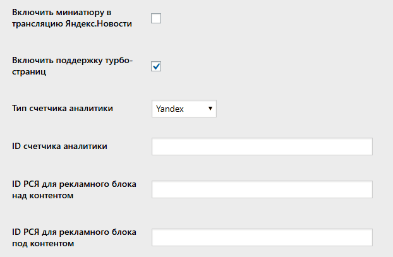Click the 'ID РСЯ для рекламного блока под контентом' label
Image resolution: width=393 pixels, height=257 pixels.
pyautogui.click(x=74, y=237)
